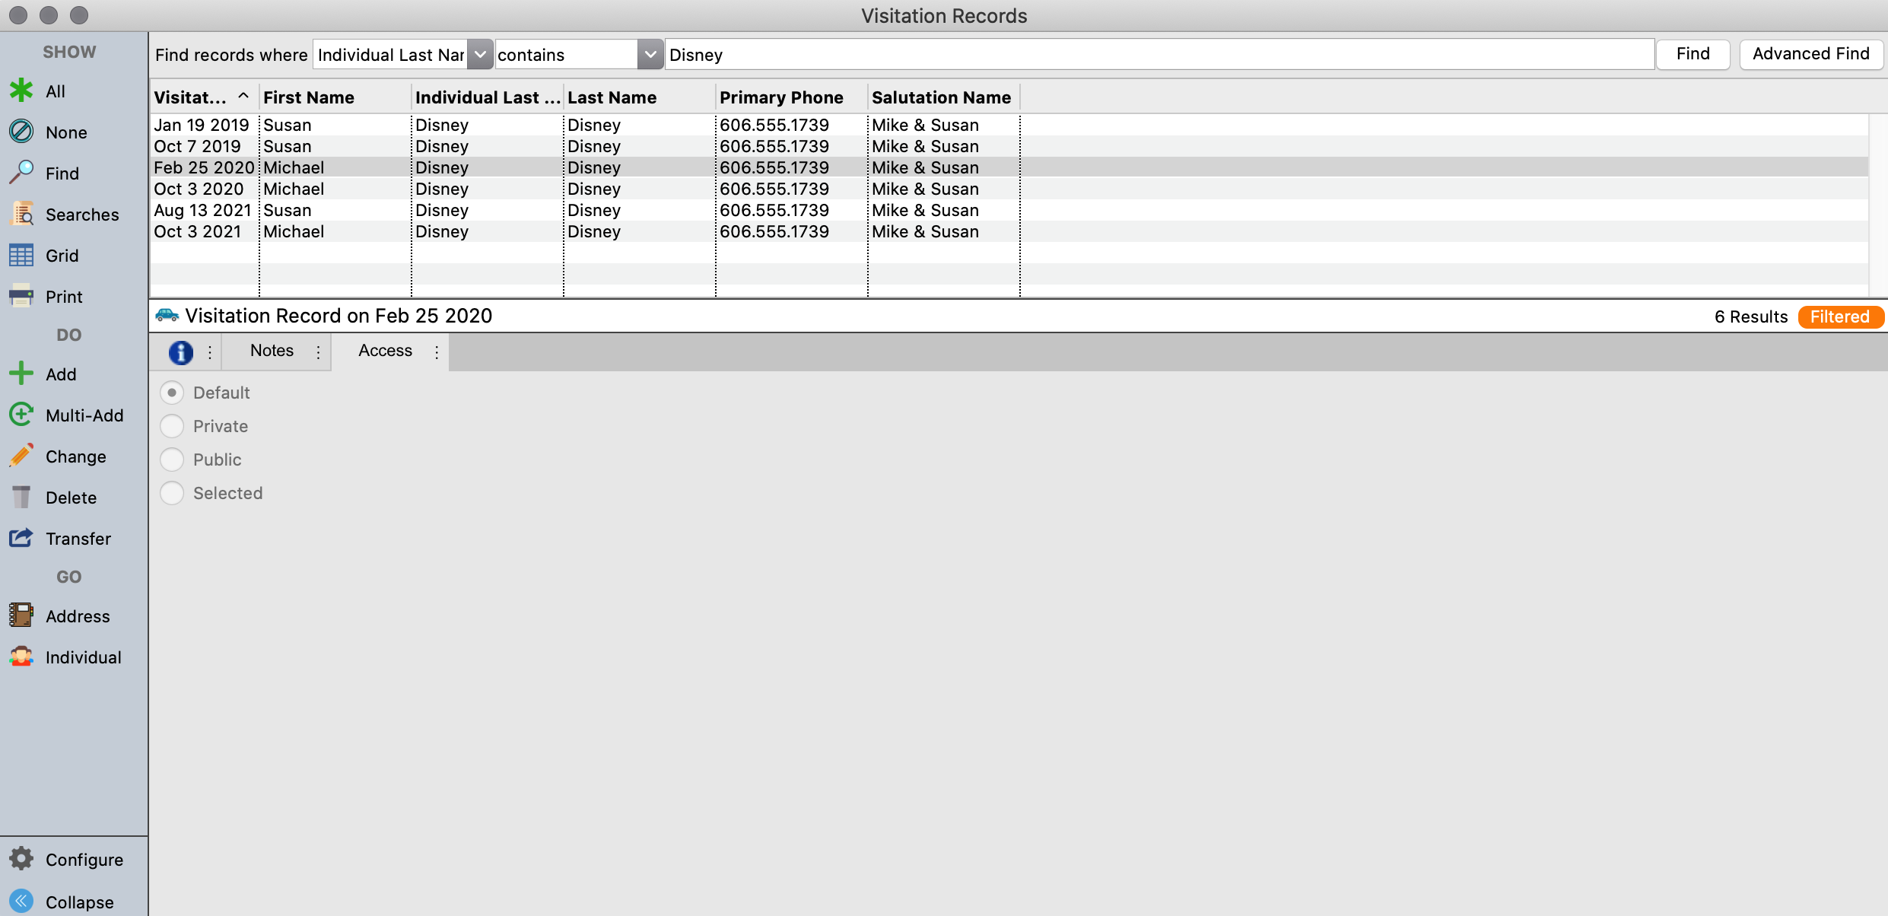Click the green asterisk All icon
The height and width of the screenshot is (916, 1888).
tap(21, 91)
